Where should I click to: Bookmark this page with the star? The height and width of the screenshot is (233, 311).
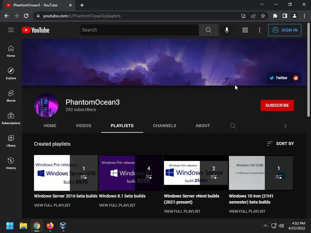pyautogui.click(x=263, y=16)
